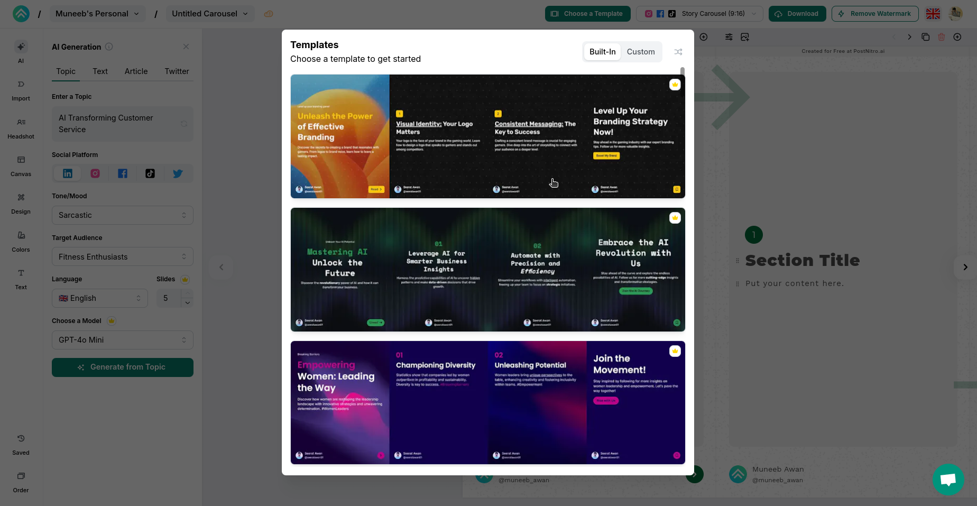Click the Section Title text on the slide

pos(803,260)
